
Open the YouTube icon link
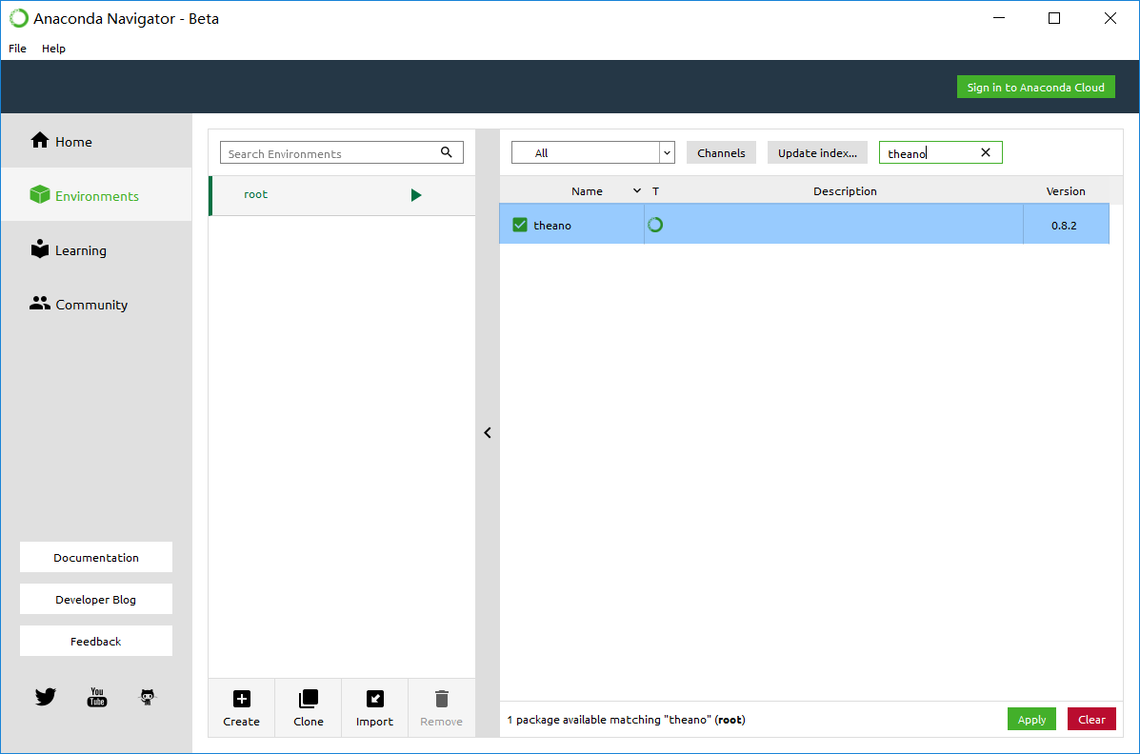click(x=97, y=697)
